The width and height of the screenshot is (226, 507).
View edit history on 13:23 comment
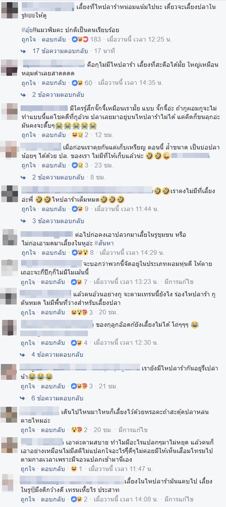(181, 282)
